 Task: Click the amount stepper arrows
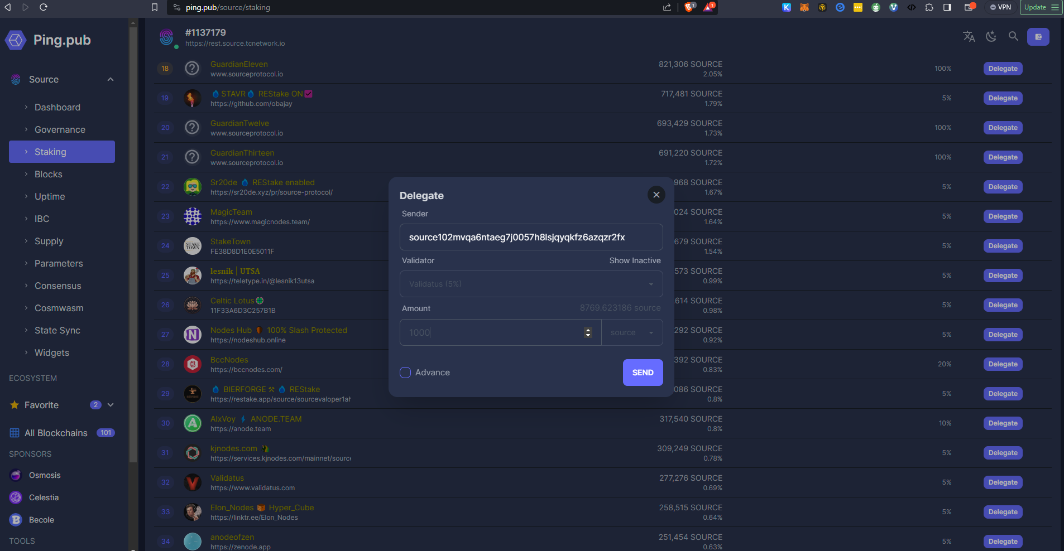[x=588, y=332]
